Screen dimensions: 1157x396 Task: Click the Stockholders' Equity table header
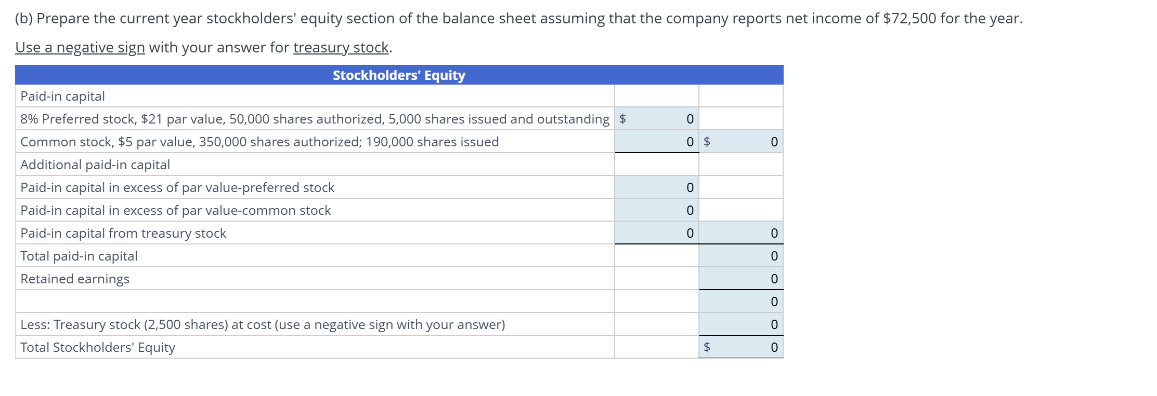(x=399, y=75)
